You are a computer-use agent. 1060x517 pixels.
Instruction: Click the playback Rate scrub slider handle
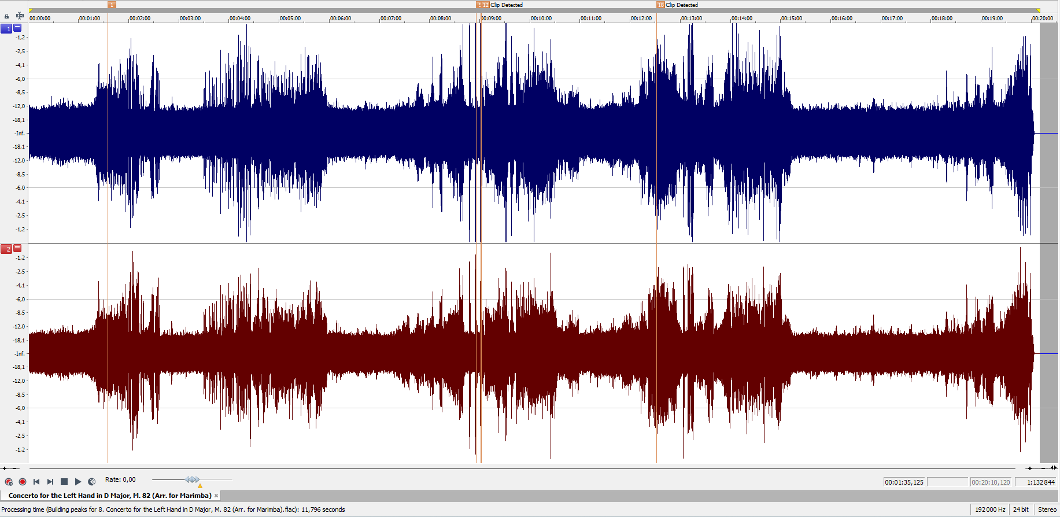[193, 479]
